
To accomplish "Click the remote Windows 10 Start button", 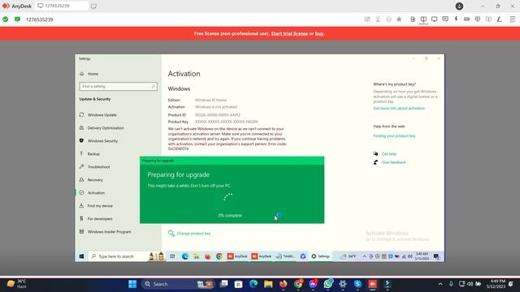I will (81, 256).
